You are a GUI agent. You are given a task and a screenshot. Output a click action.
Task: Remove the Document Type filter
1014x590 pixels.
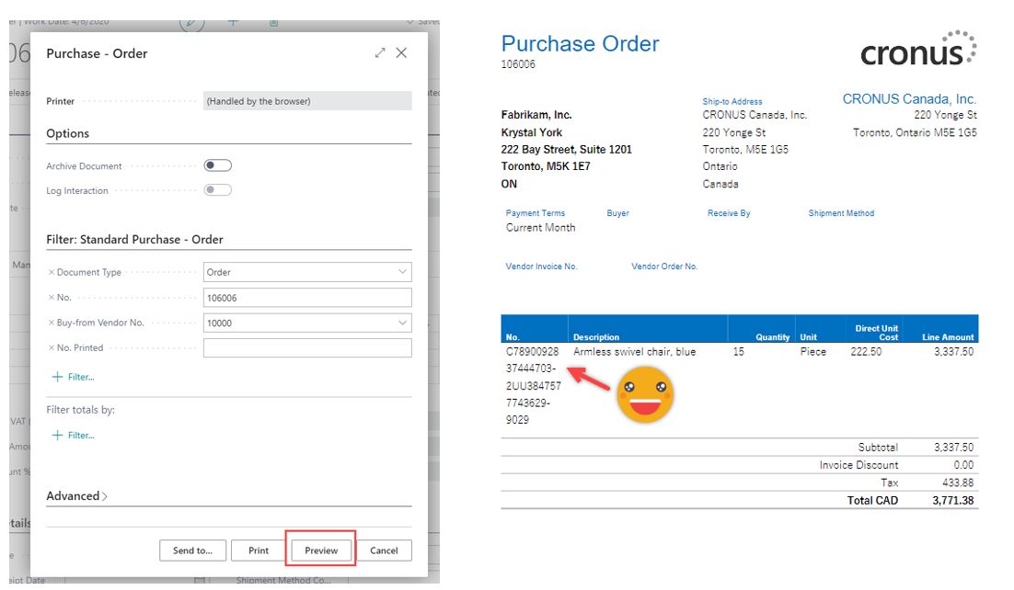pyautogui.click(x=52, y=272)
